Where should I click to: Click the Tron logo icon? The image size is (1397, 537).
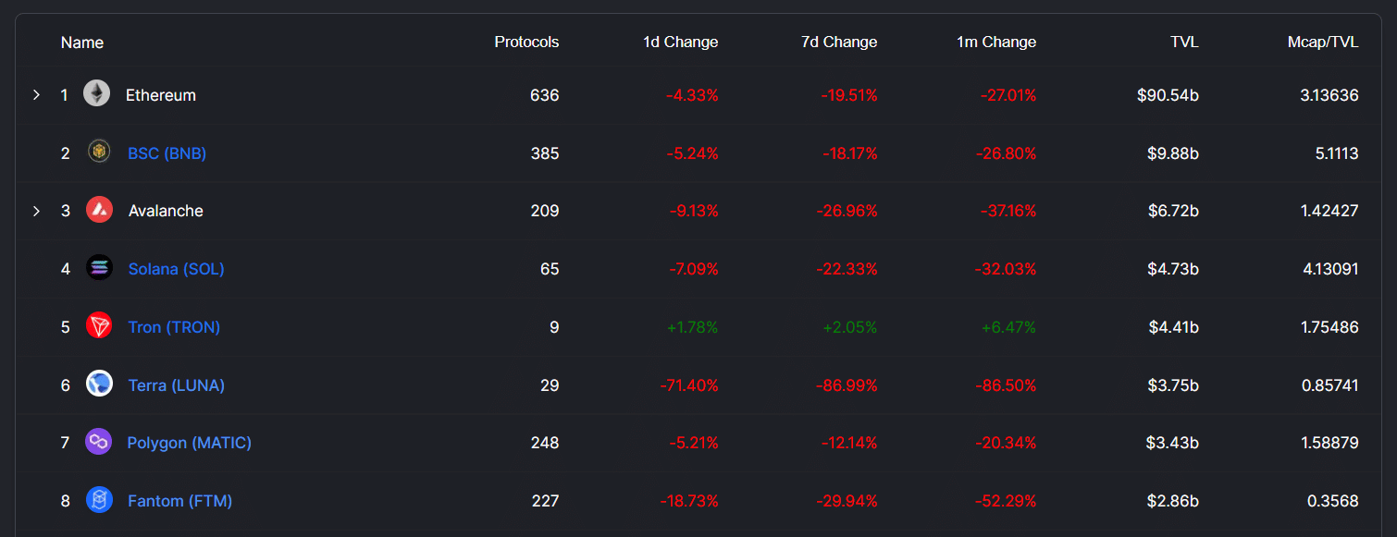click(99, 326)
